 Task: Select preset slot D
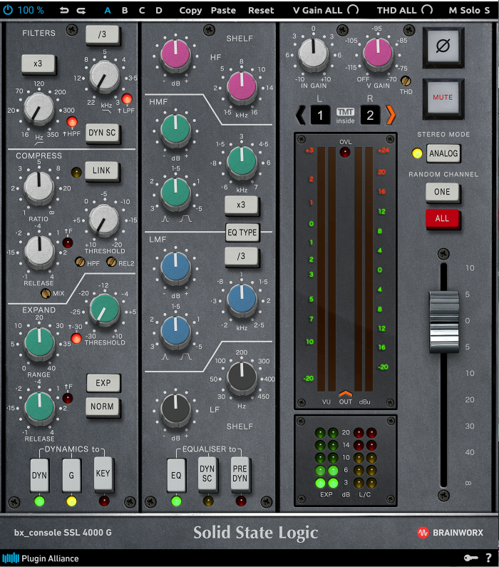[x=159, y=11]
